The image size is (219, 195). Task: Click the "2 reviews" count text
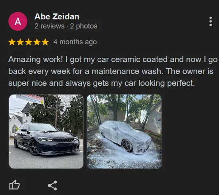point(50,26)
